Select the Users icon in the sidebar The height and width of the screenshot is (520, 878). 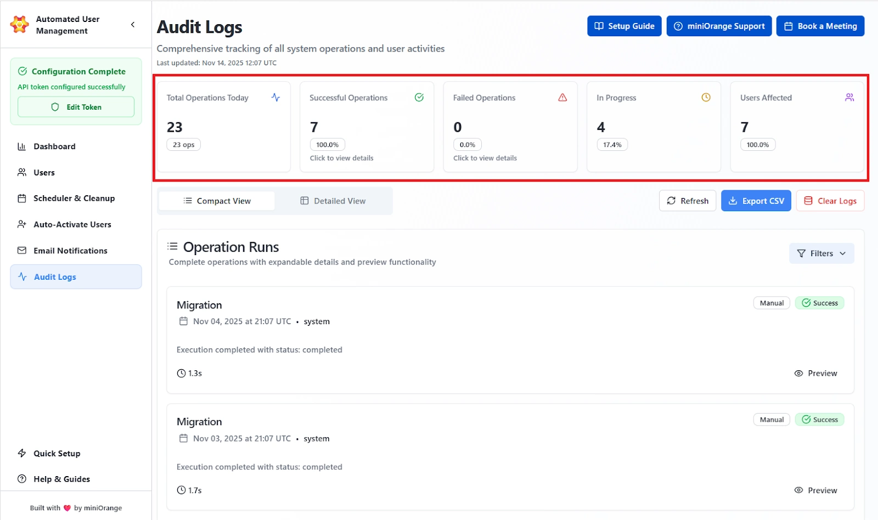22,172
